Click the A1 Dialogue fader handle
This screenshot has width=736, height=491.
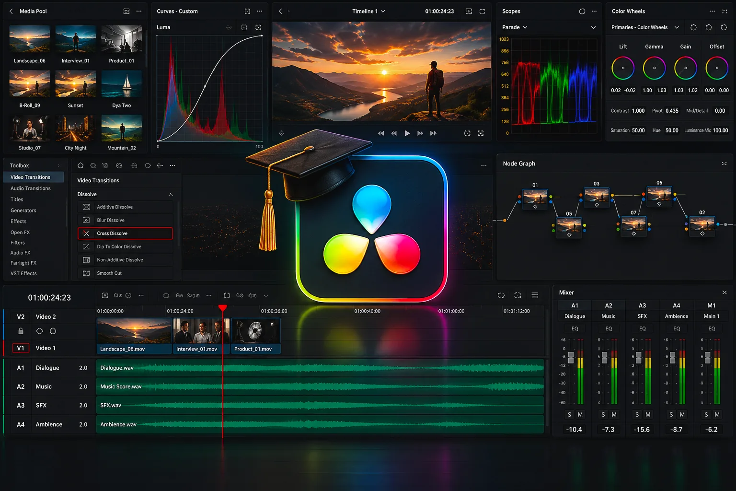tap(571, 357)
